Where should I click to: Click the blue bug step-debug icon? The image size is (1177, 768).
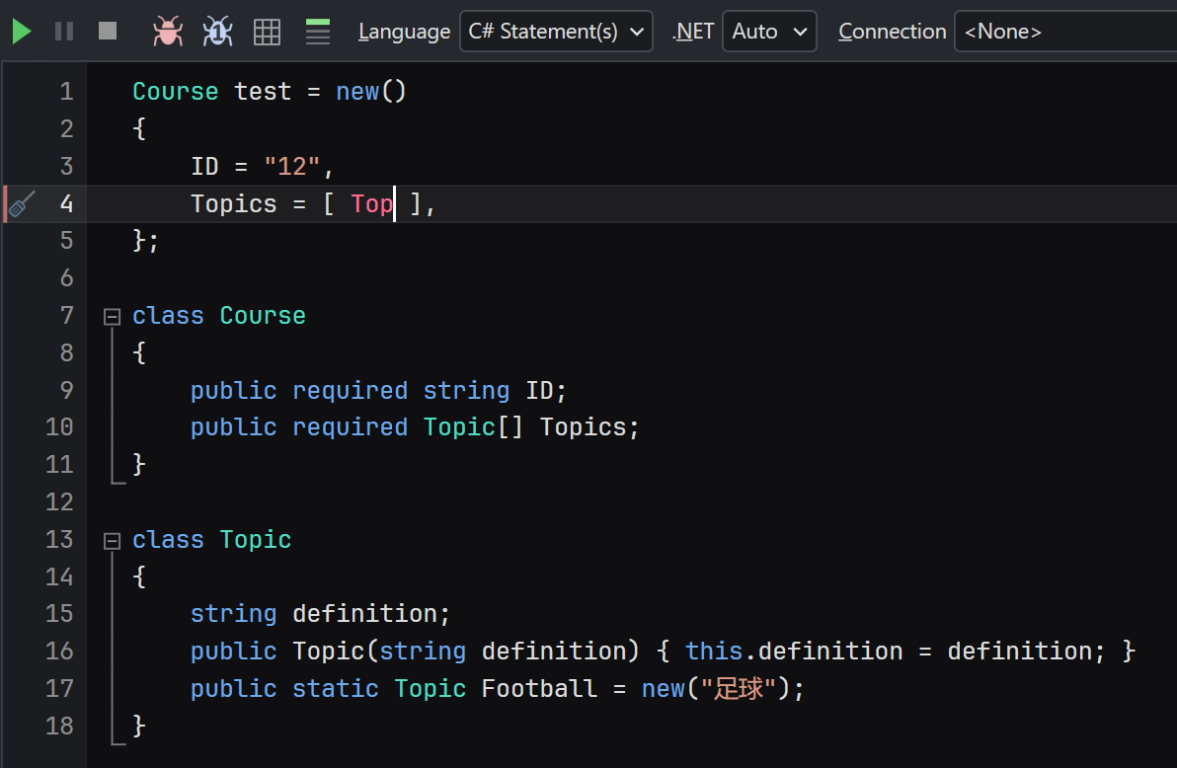(217, 32)
